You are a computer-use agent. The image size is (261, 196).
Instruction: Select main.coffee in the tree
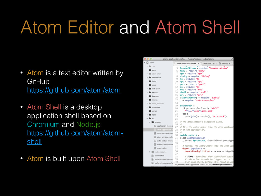[x=162, y=148]
